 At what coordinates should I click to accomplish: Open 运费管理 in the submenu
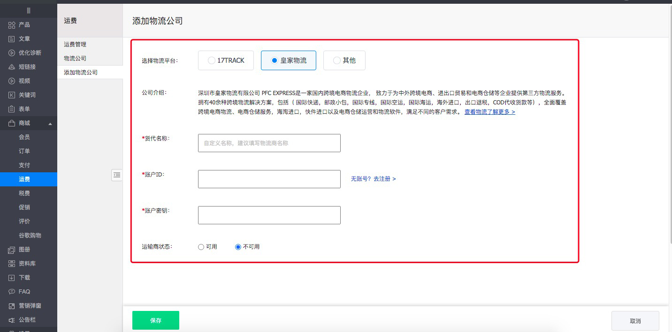(x=75, y=44)
